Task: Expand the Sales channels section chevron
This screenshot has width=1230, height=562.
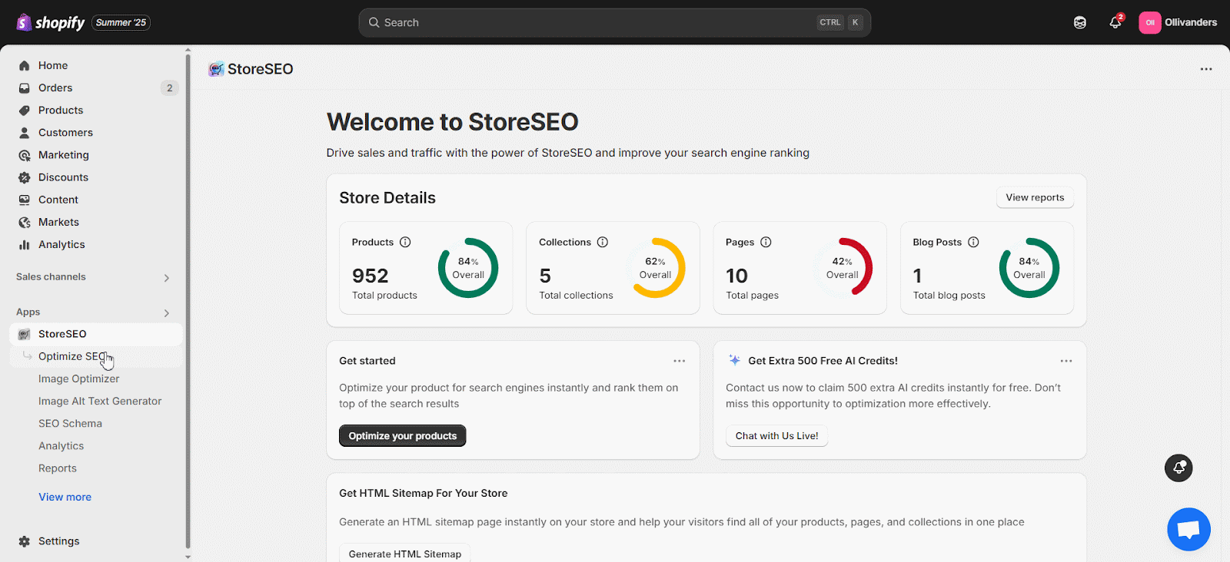Action: 167,278
